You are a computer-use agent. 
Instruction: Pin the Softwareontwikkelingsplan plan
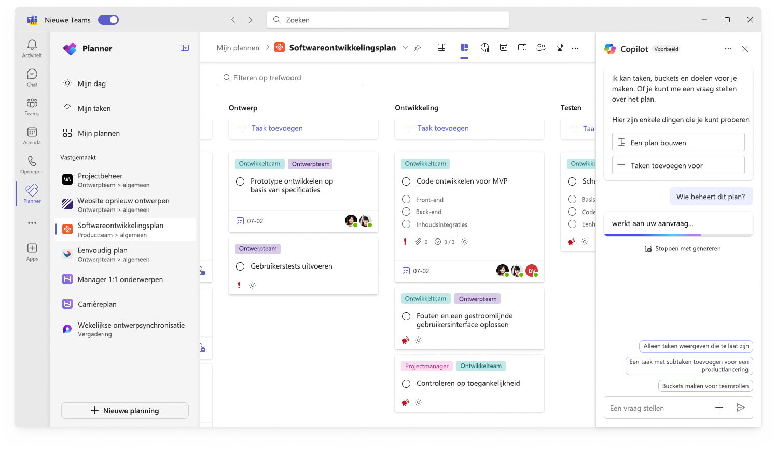point(418,48)
